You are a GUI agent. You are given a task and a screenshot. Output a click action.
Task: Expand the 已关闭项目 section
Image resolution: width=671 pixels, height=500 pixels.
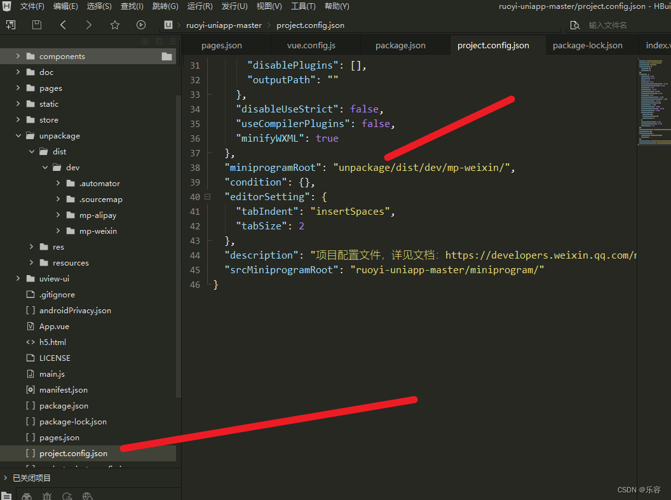point(6,478)
